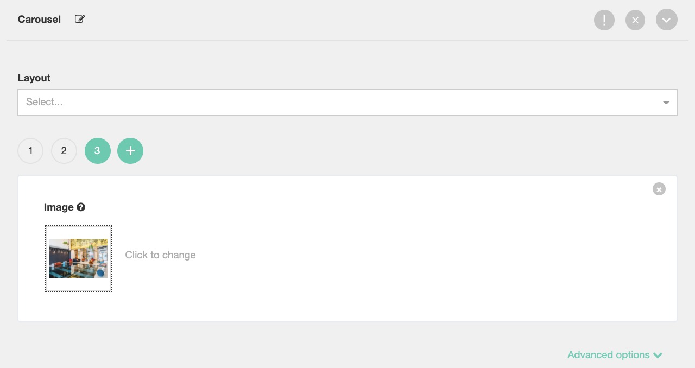This screenshot has width=695, height=368.
Task: Click the "Click to change" text
Action: pyautogui.click(x=160, y=255)
